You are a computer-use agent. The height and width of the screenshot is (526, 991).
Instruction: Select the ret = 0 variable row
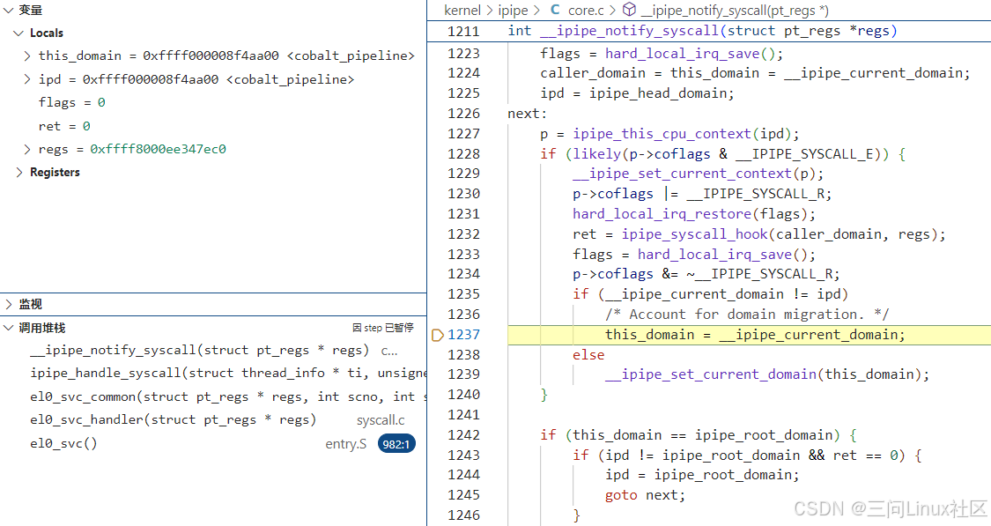coord(214,127)
